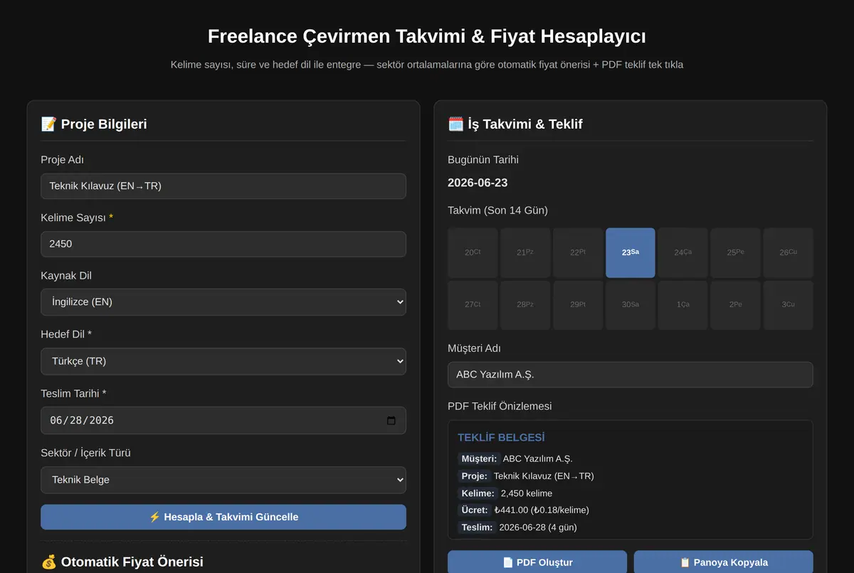854x573 pixels.
Task: Open the Kaynak Dil dropdown
Action: point(223,302)
